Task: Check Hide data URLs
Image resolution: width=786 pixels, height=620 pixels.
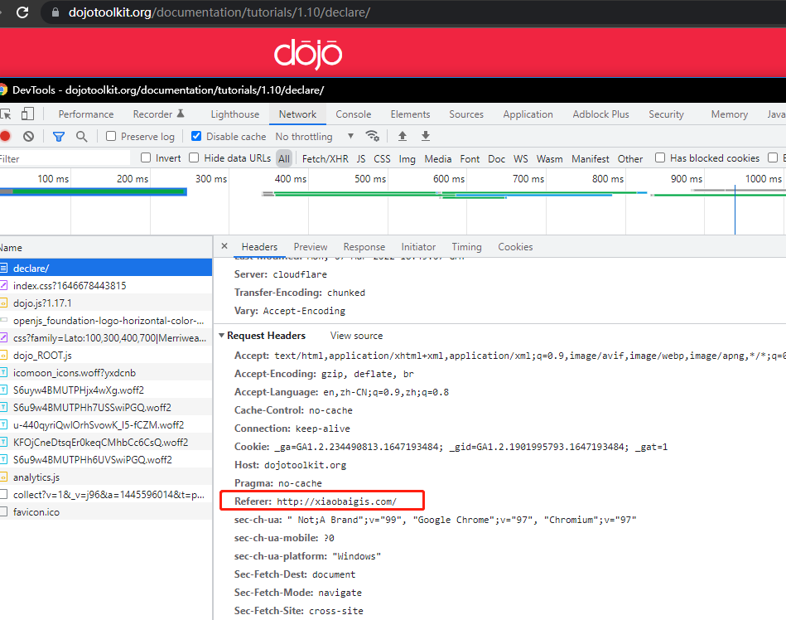Action: [194, 158]
